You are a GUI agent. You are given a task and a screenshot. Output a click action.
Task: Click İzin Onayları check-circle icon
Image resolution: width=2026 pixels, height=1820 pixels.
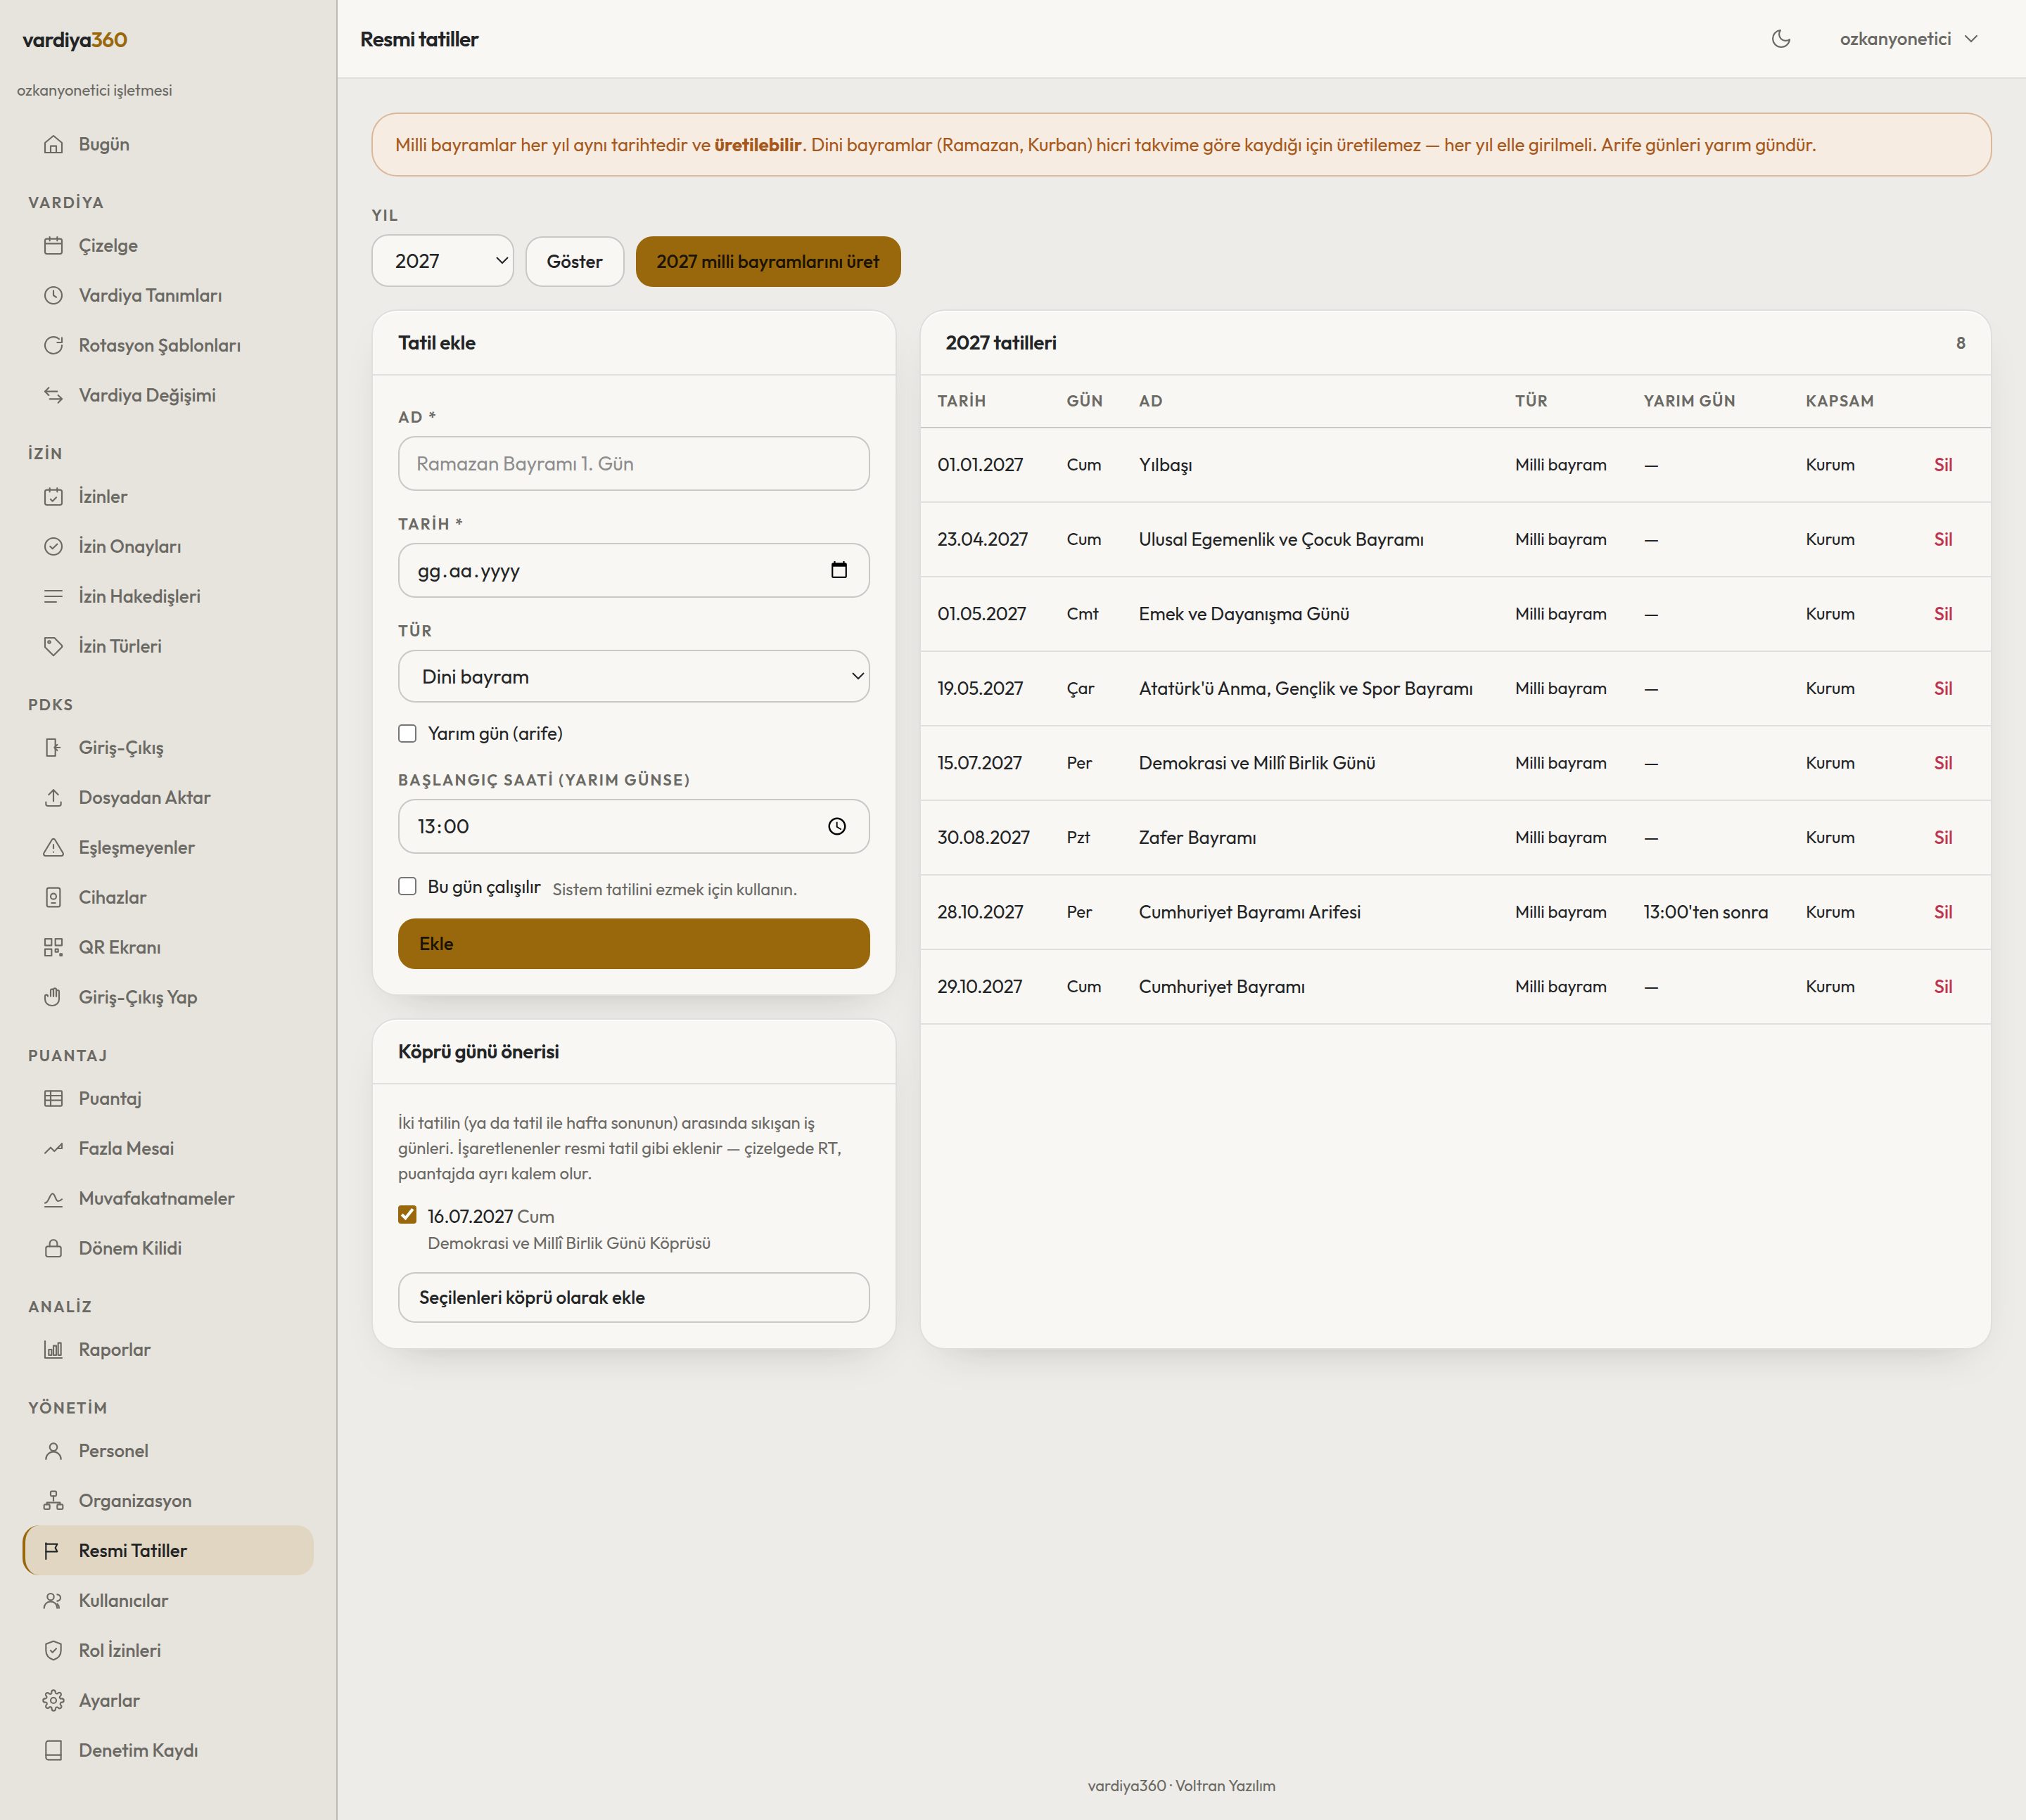[54, 546]
